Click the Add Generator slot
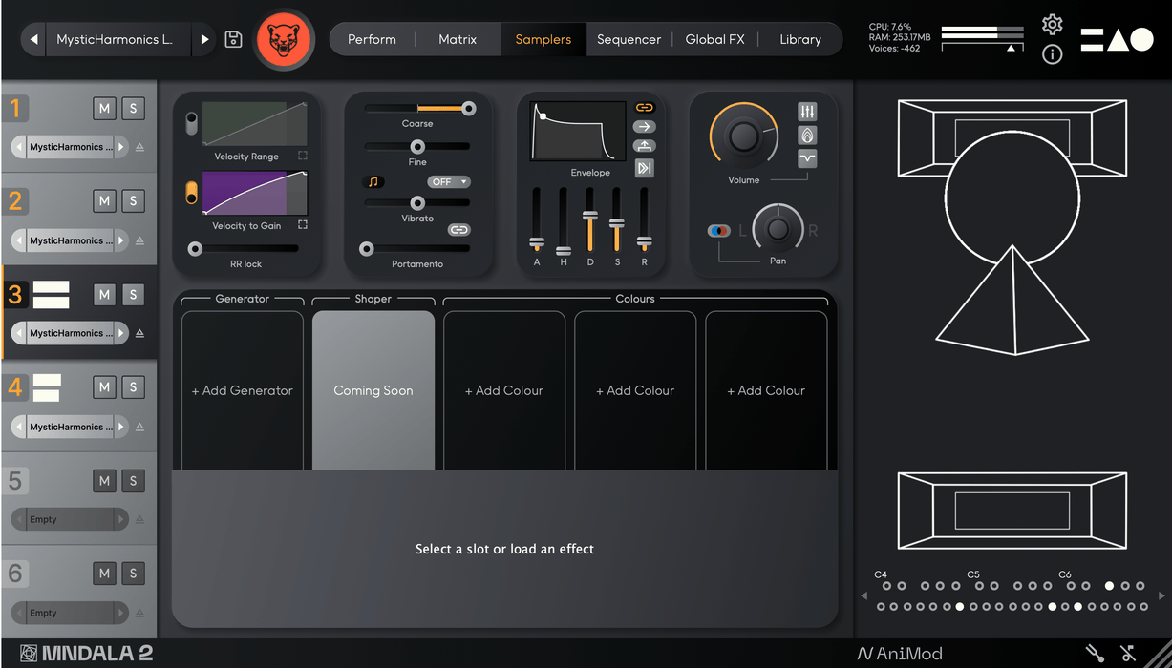Image resolution: width=1172 pixels, height=668 pixels. (243, 390)
